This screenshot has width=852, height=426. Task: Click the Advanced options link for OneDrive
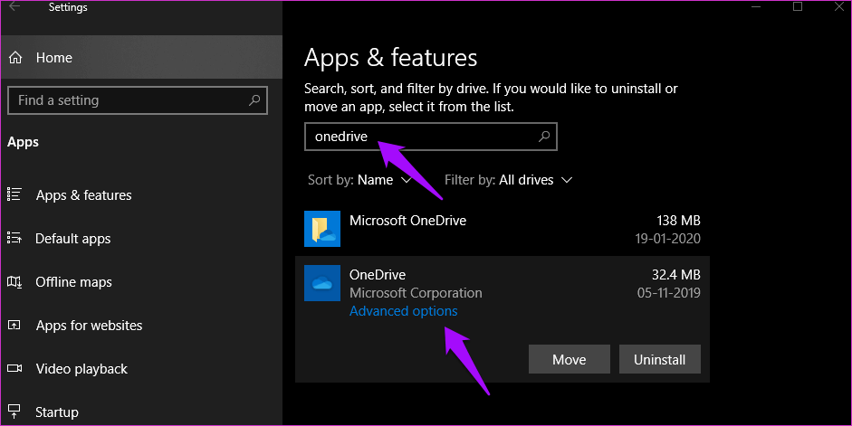[403, 311]
